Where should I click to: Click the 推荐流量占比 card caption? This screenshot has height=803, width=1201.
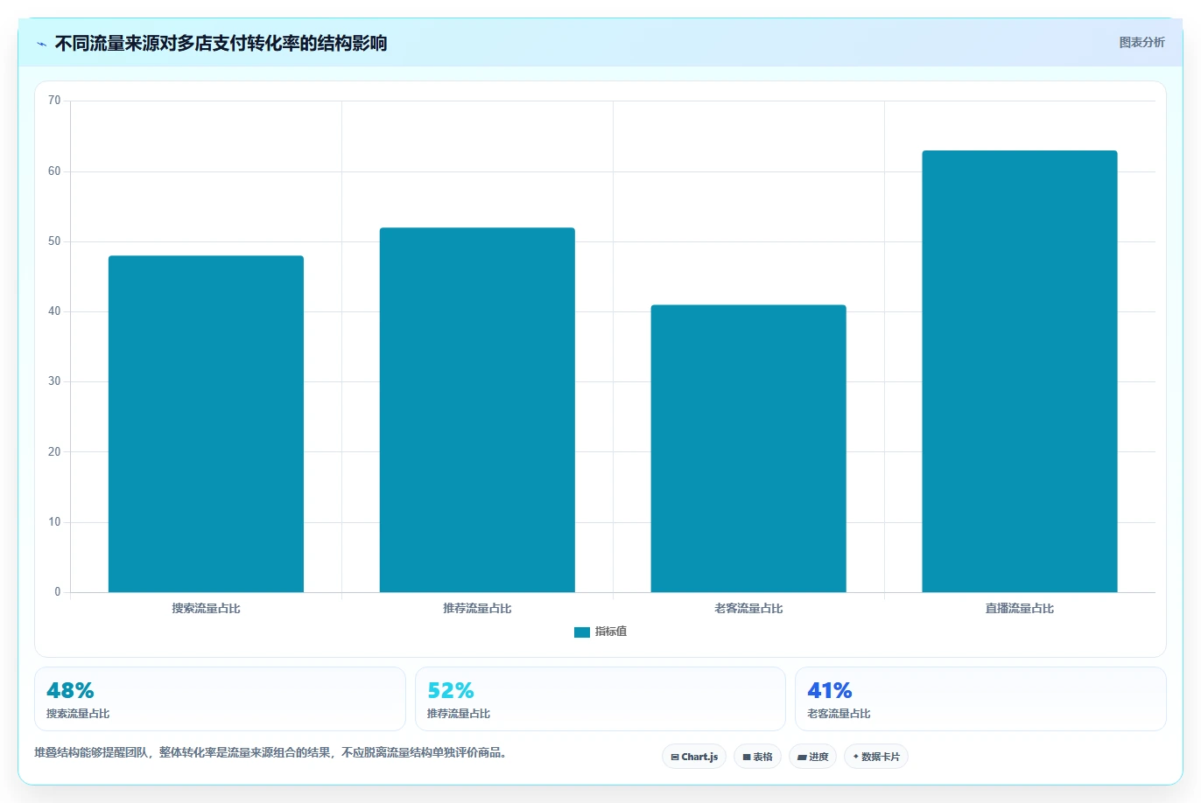tap(459, 714)
